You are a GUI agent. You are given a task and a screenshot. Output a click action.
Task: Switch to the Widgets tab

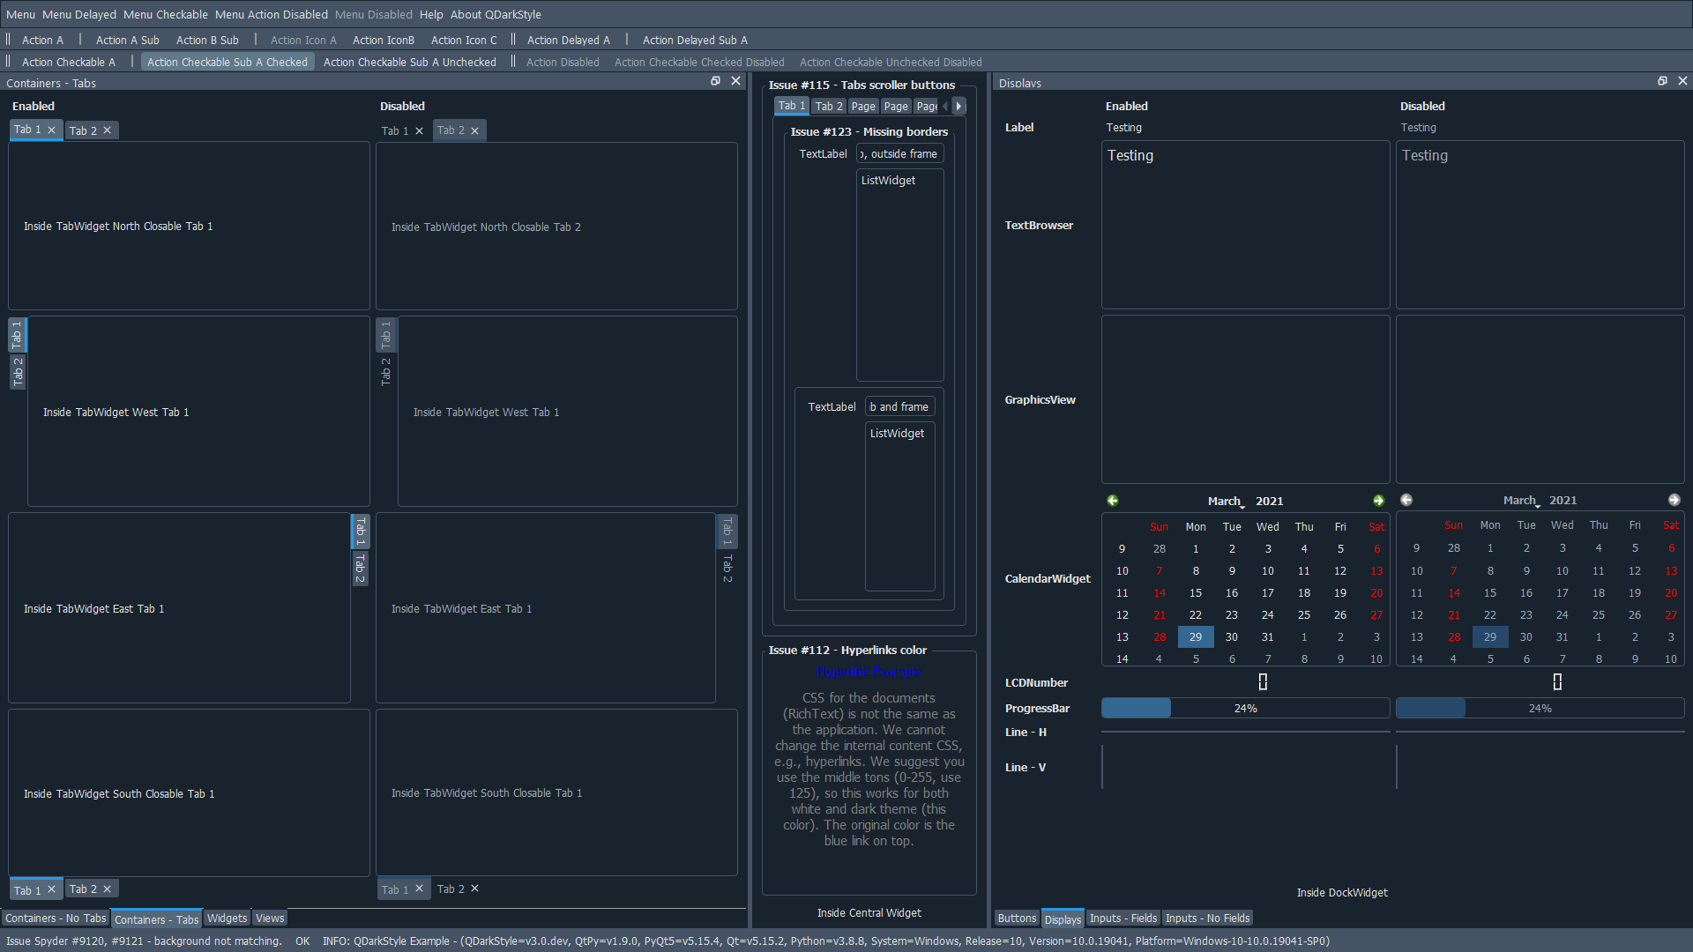226,919
